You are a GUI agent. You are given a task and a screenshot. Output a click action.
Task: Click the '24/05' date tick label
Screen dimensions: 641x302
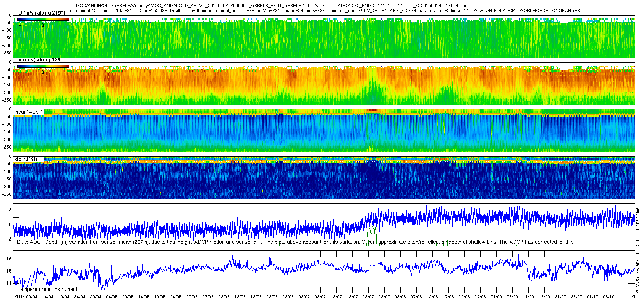[x=176, y=297]
